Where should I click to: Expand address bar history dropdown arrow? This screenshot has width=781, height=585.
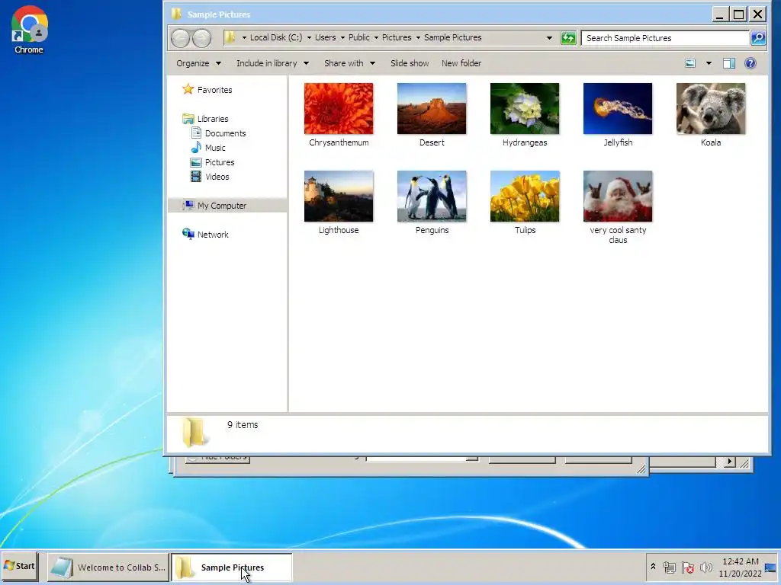[x=549, y=38]
